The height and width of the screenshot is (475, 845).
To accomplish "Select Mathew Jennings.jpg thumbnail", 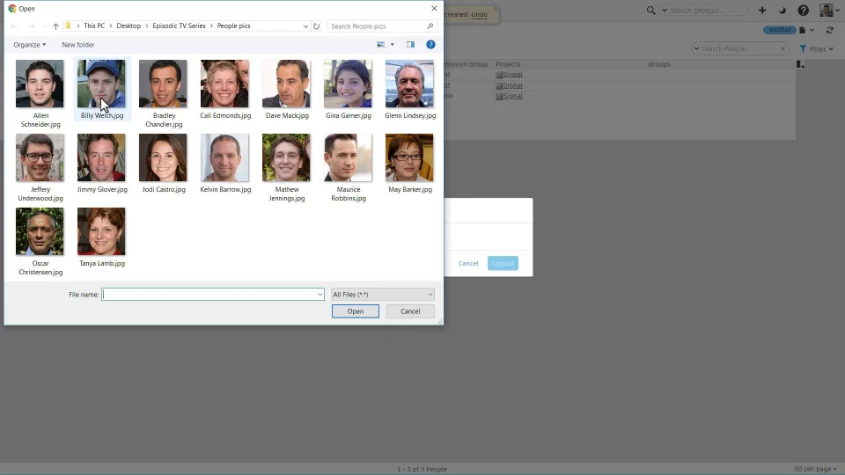I will click(x=286, y=157).
